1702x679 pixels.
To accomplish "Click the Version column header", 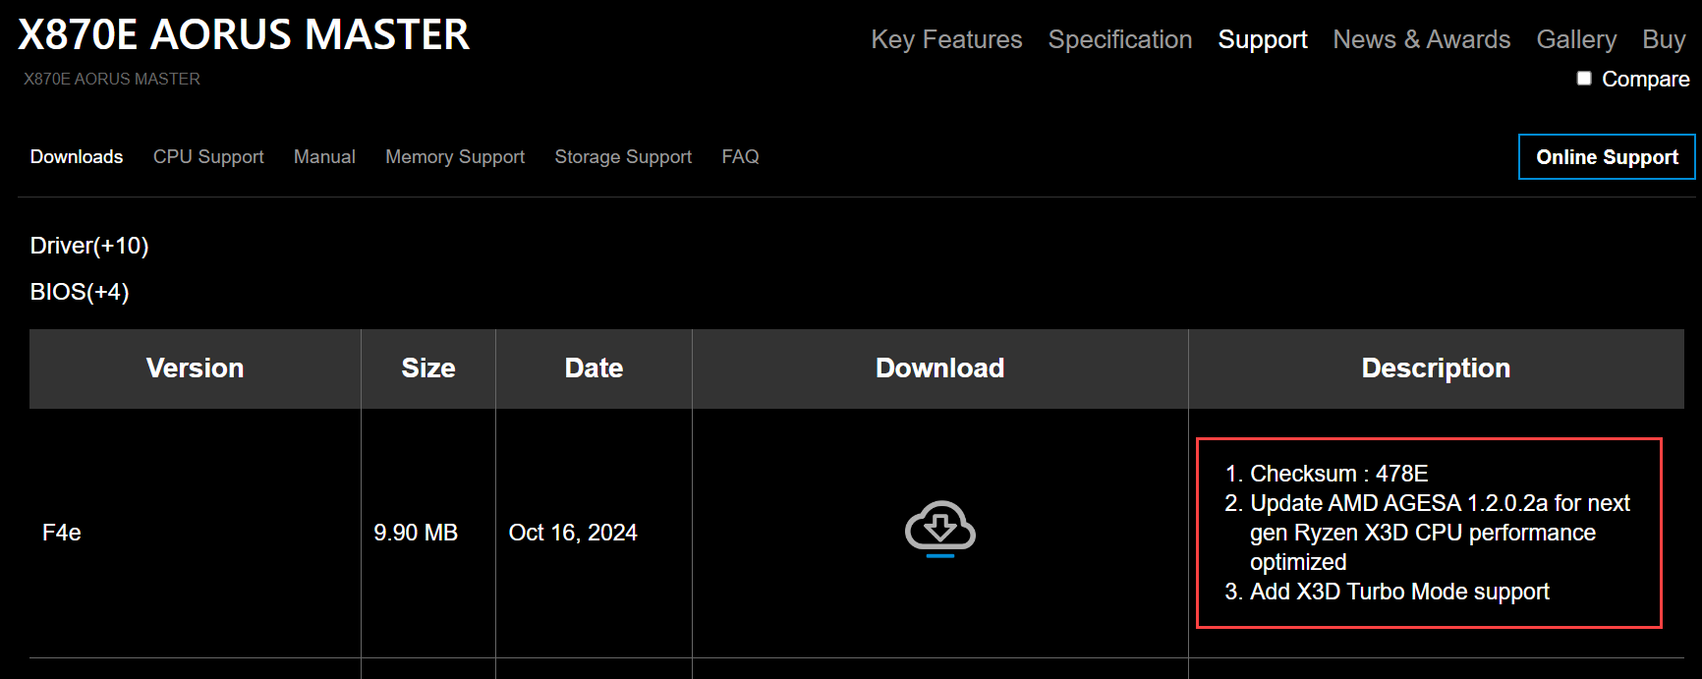I will click(195, 368).
